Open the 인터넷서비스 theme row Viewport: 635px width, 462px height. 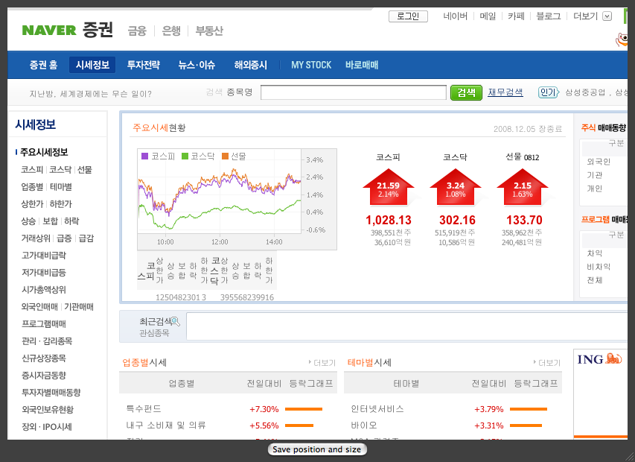tap(377, 409)
